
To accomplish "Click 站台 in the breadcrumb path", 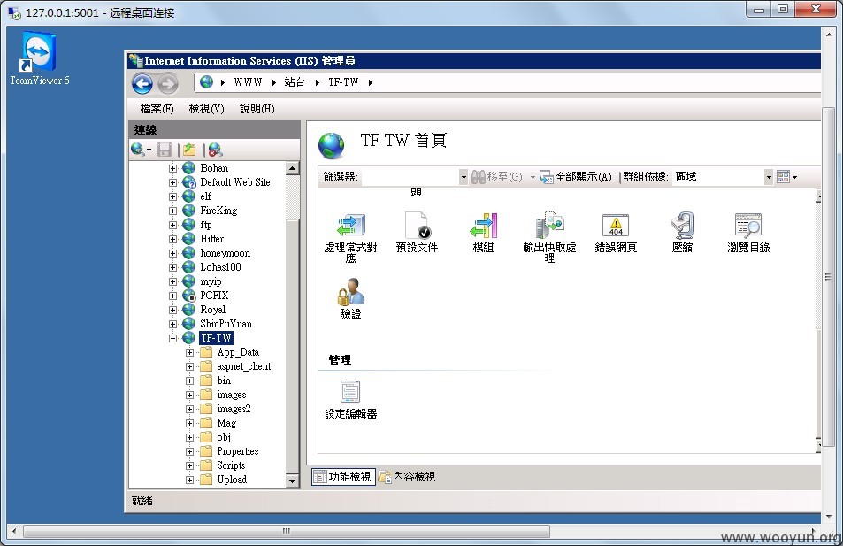I will [x=295, y=82].
